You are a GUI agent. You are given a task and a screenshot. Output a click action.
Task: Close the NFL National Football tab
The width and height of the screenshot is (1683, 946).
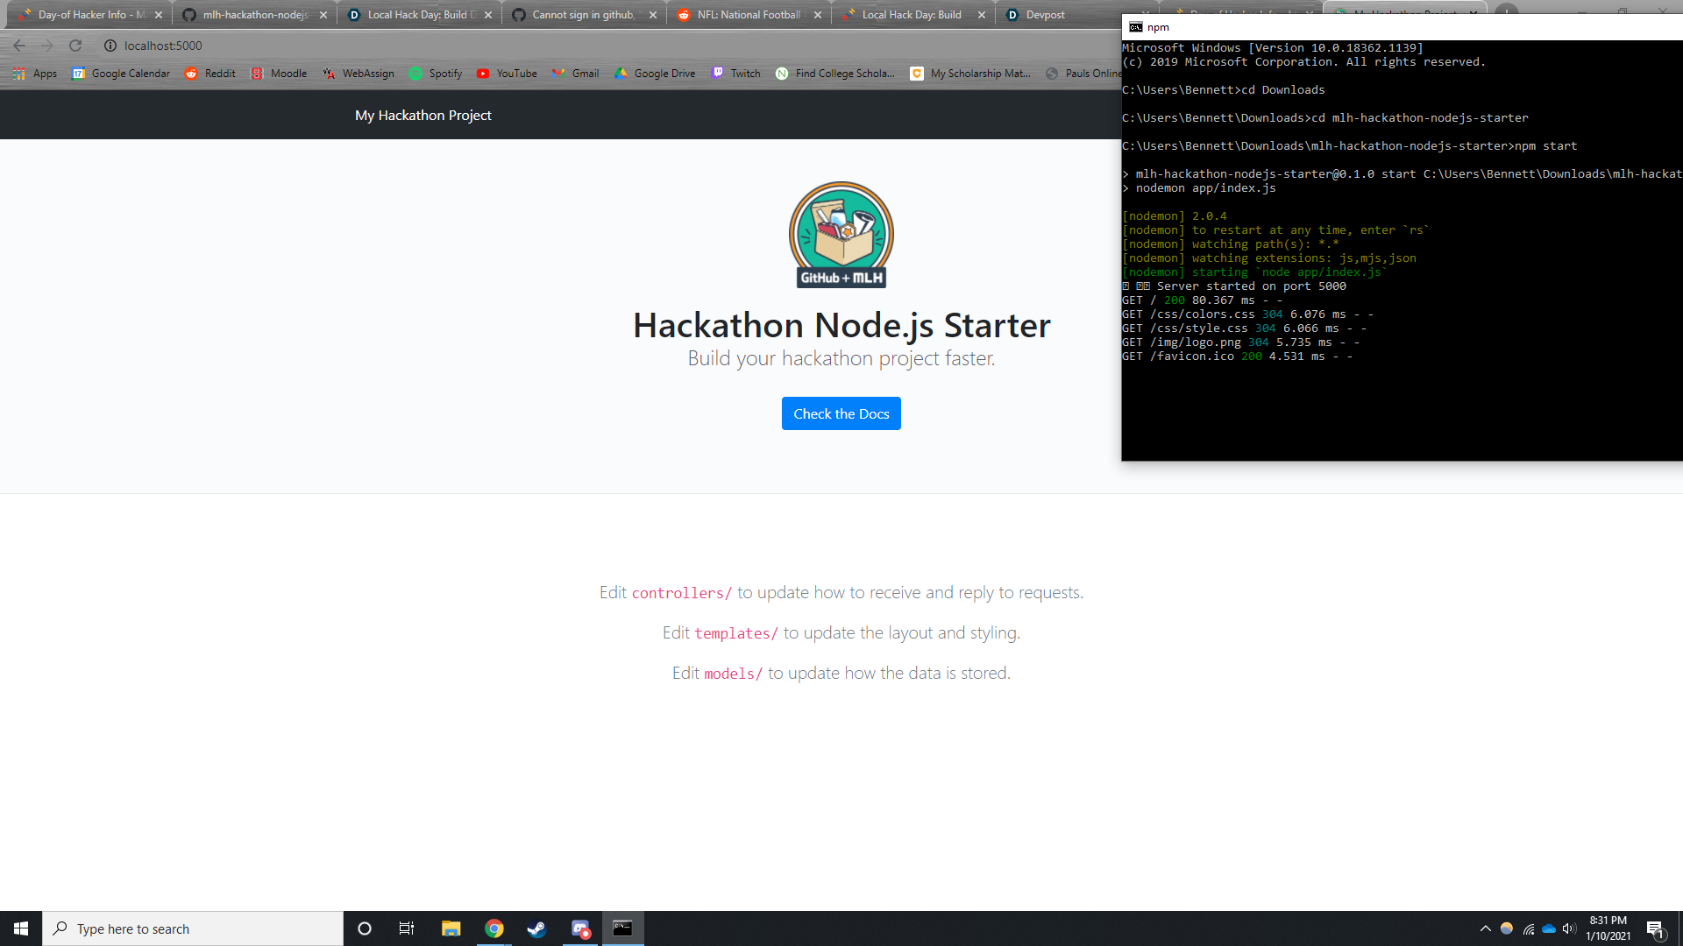[x=817, y=15]
